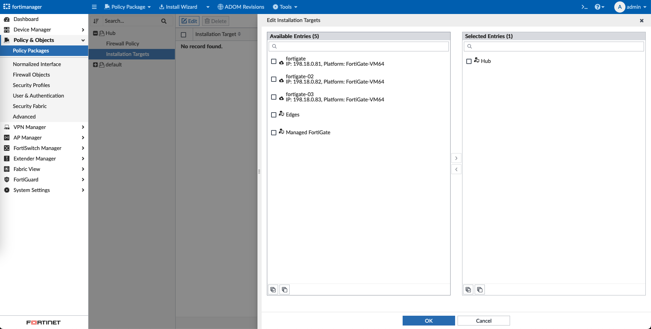Viewport: 651px width, 329px height.
Task: Tick the Edges group checkbox
Action: pyautogui.click(x=274, y=115)
